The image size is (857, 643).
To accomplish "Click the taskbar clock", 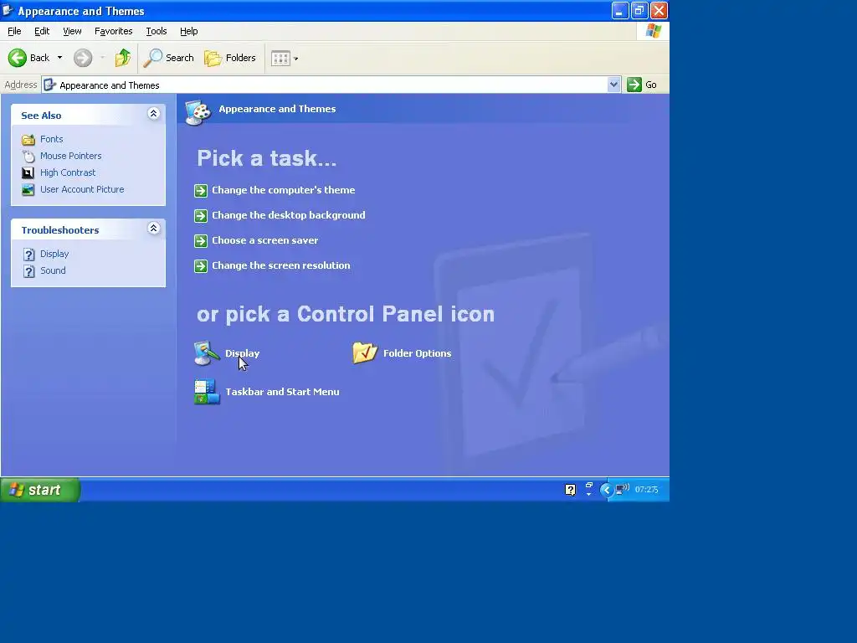I will coord(647,489).
